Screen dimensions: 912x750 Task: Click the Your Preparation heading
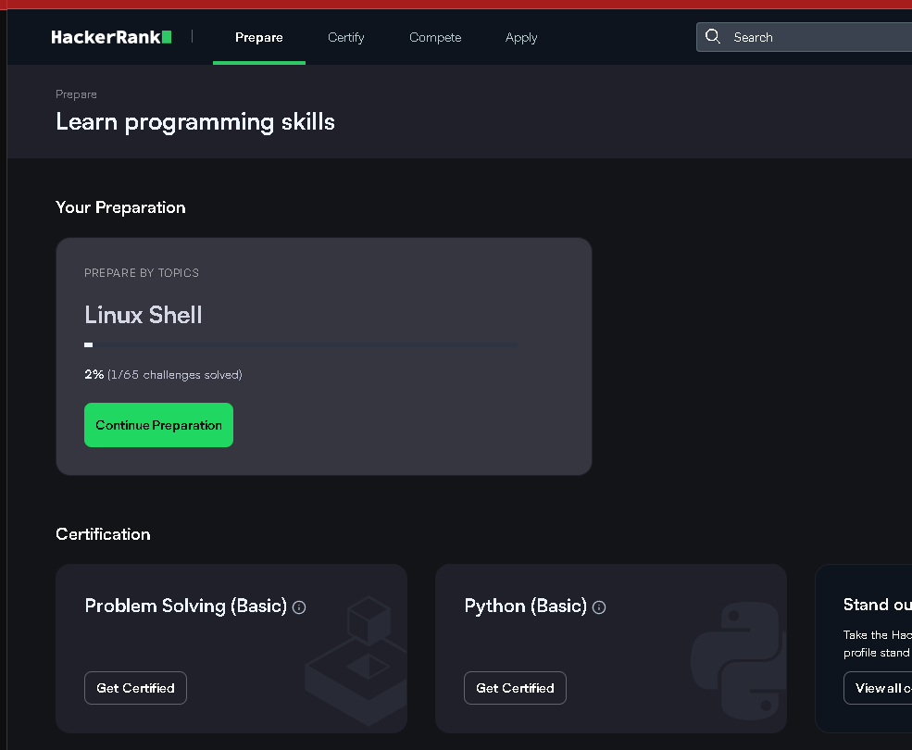coord(120,207)
